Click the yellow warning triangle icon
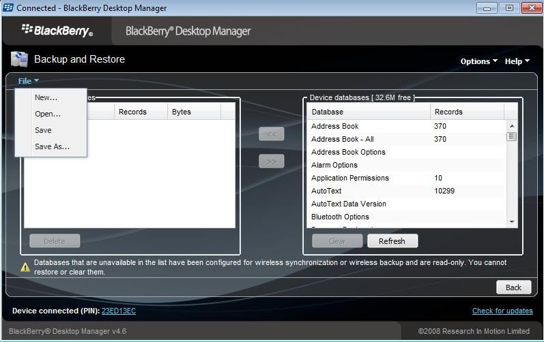Viewport: 544px width, 342px height. click(25, 267)
